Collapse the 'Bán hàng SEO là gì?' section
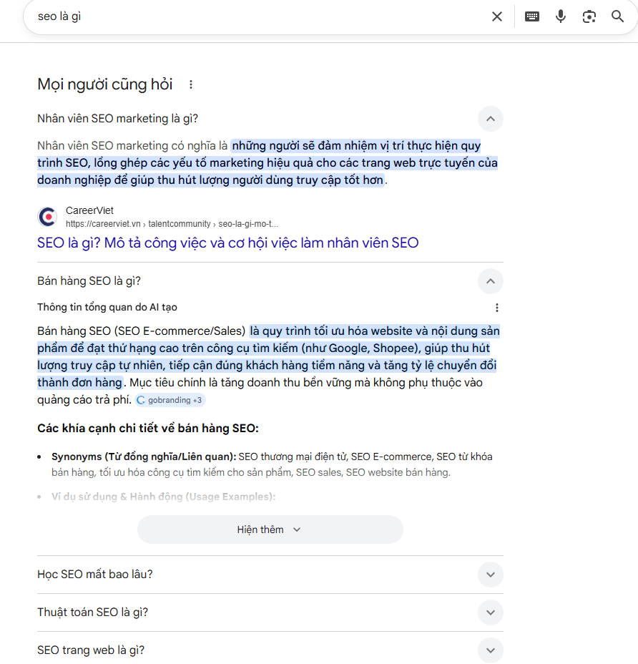The height and width of the screenshot is (664, 638). click(490, 281)
